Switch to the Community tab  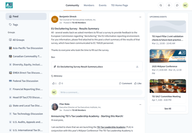72,5
